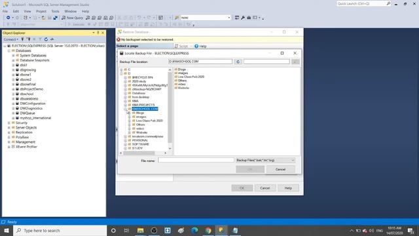
Task: Click the refresh icon next to backup location
Action: 238,62
